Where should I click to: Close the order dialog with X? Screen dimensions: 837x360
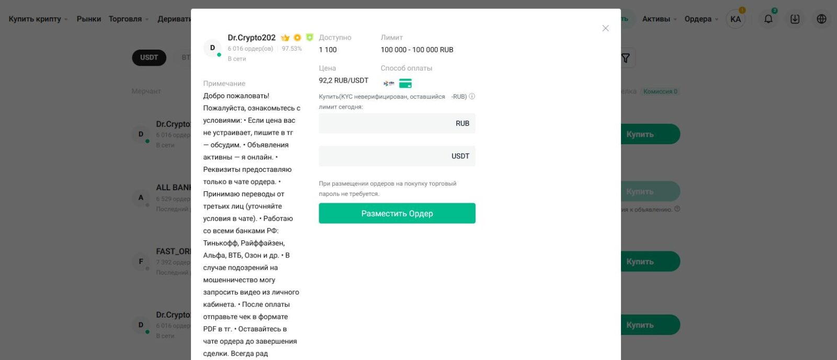[x=605, y=28]
